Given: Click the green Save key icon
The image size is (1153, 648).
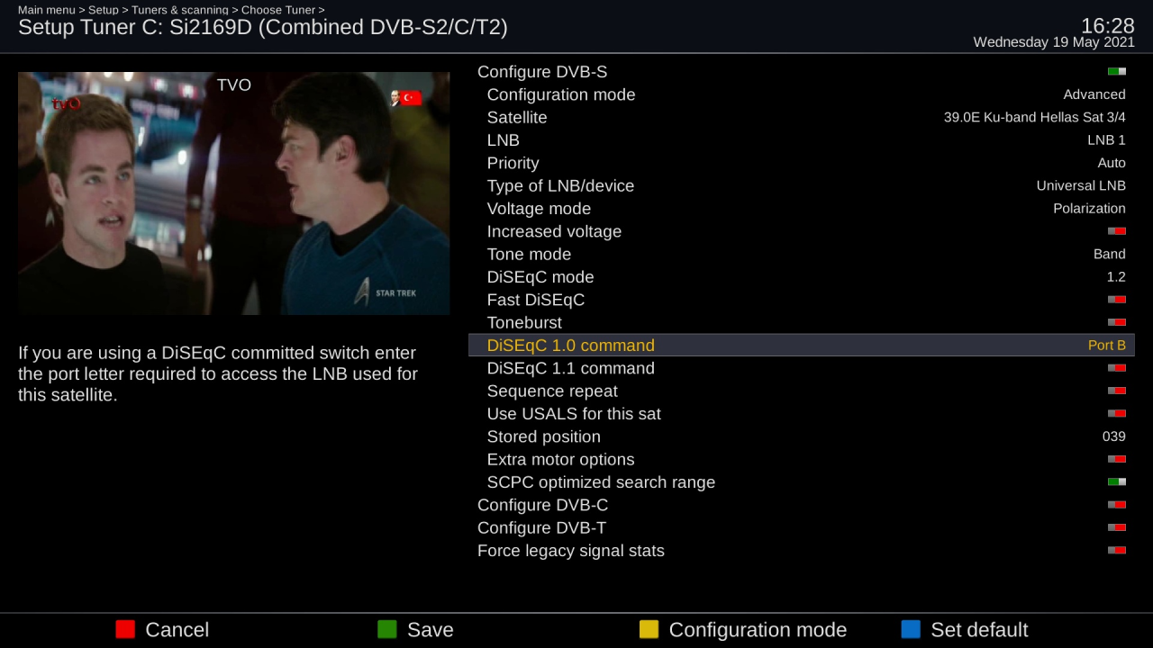Looking at the screenshot, I should click(x=387, y=629).
